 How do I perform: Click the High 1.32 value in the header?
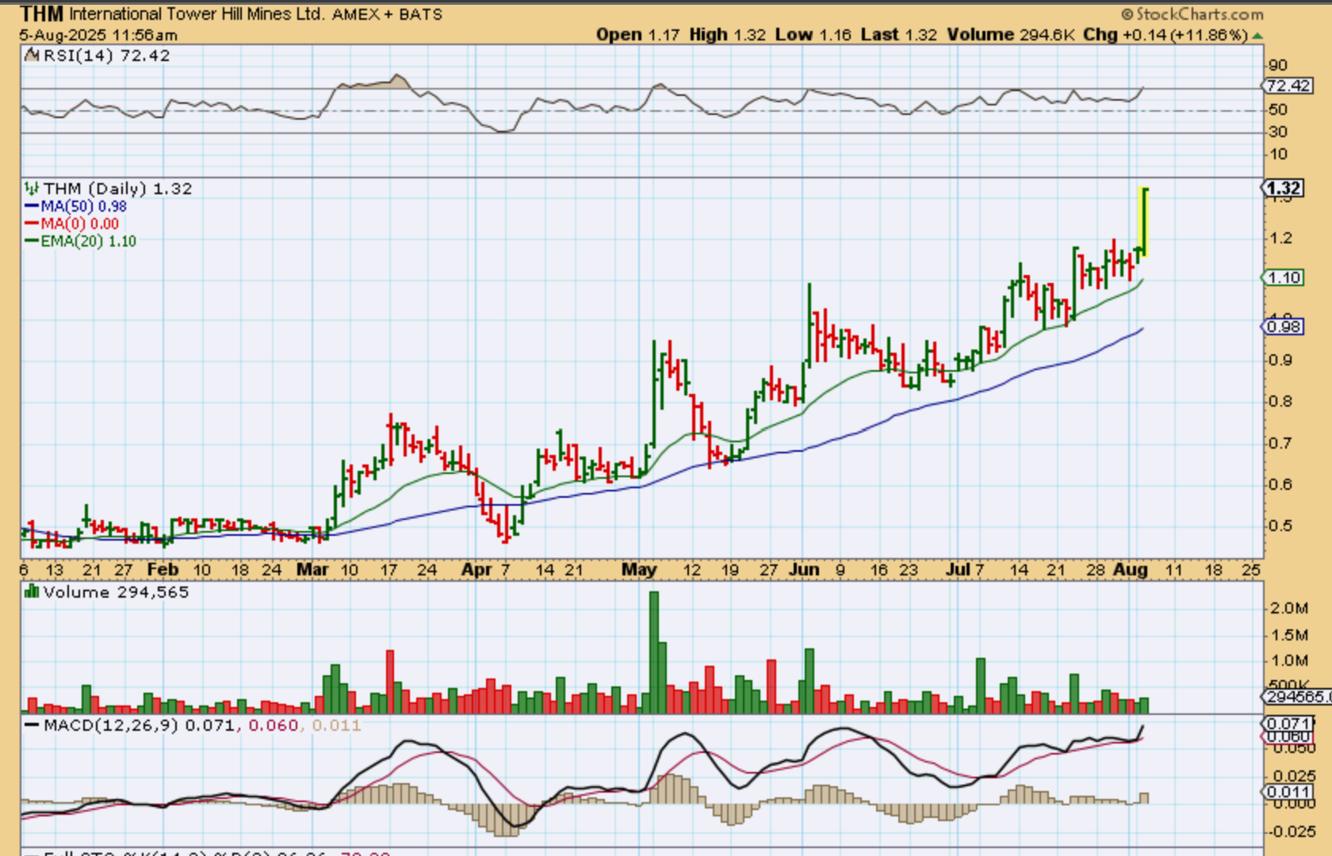728,35
